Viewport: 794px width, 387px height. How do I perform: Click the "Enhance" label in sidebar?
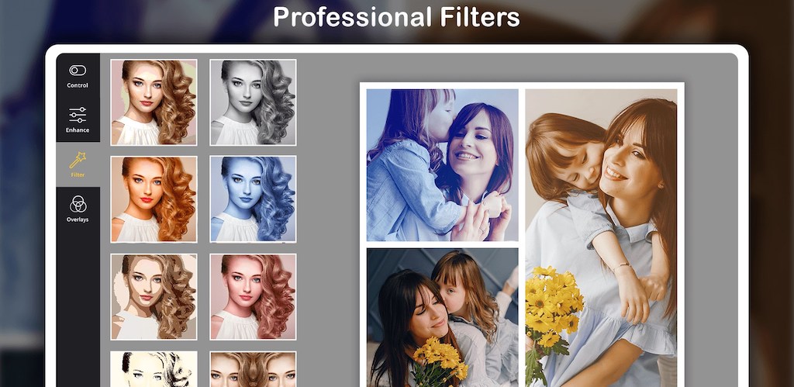pos(78,130)
